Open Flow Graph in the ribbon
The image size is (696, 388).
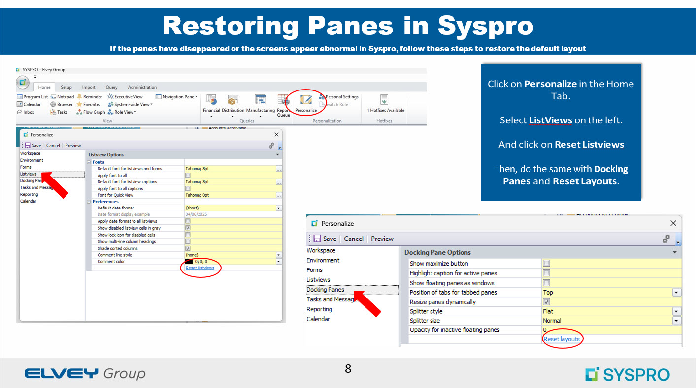click(x=91, y=112)
